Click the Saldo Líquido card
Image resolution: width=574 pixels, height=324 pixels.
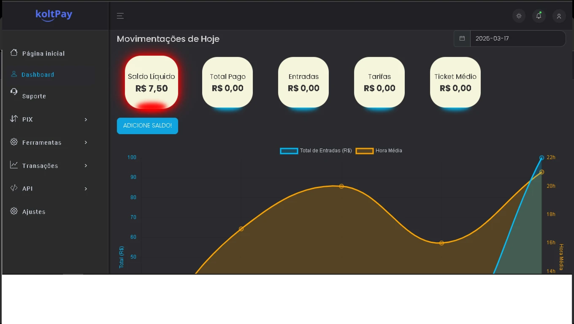(x=152, y=82)
